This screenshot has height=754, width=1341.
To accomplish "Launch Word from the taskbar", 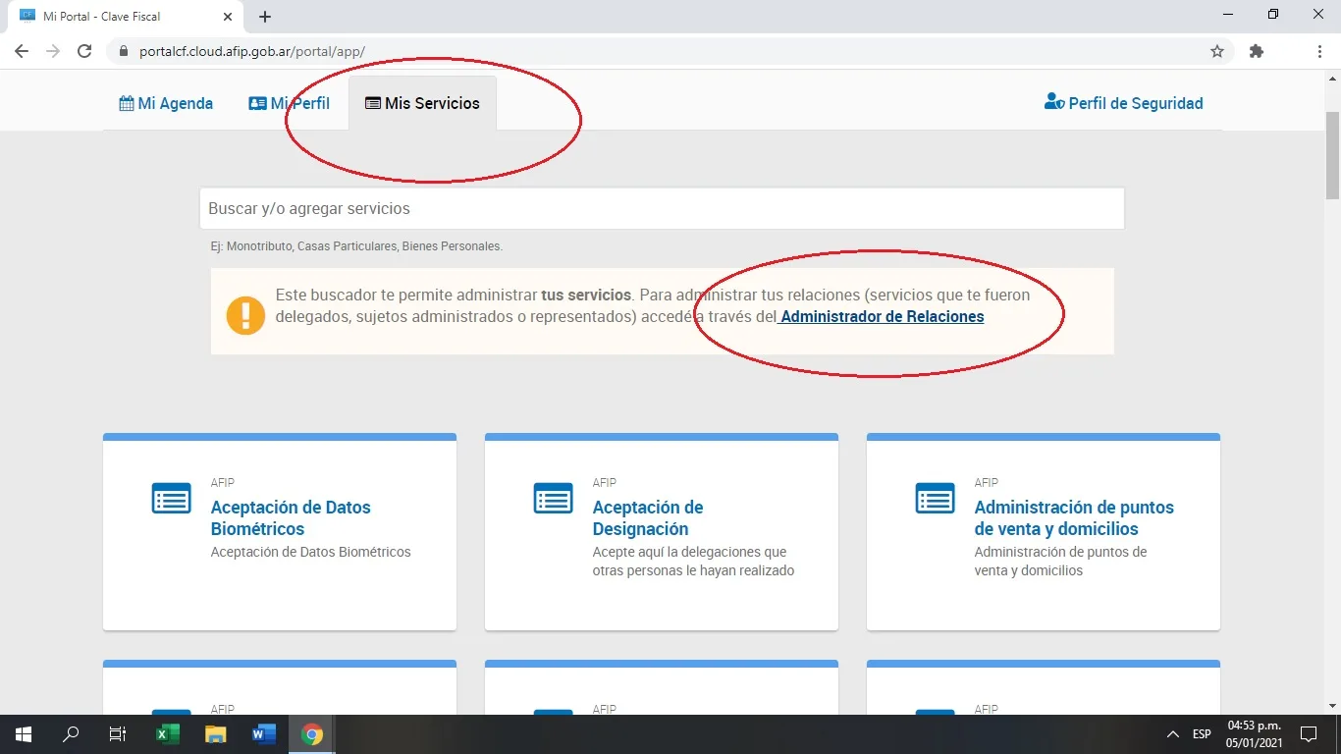I will [263, 733].
